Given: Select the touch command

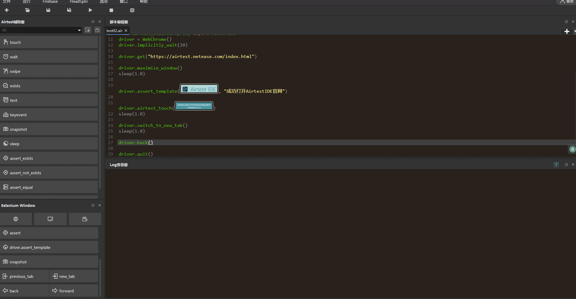Looking at the screenshot, I should (x=49, y=42).
